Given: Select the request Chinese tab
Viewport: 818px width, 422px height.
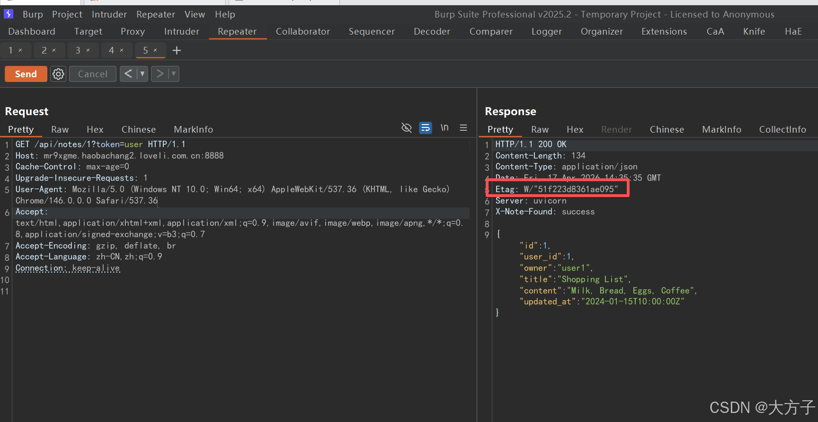Looking at the screenshot, I should (x=139, y=129).
